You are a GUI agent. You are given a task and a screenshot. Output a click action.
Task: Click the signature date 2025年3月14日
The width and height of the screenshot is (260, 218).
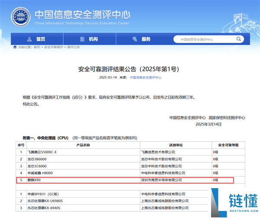point(208,125)
